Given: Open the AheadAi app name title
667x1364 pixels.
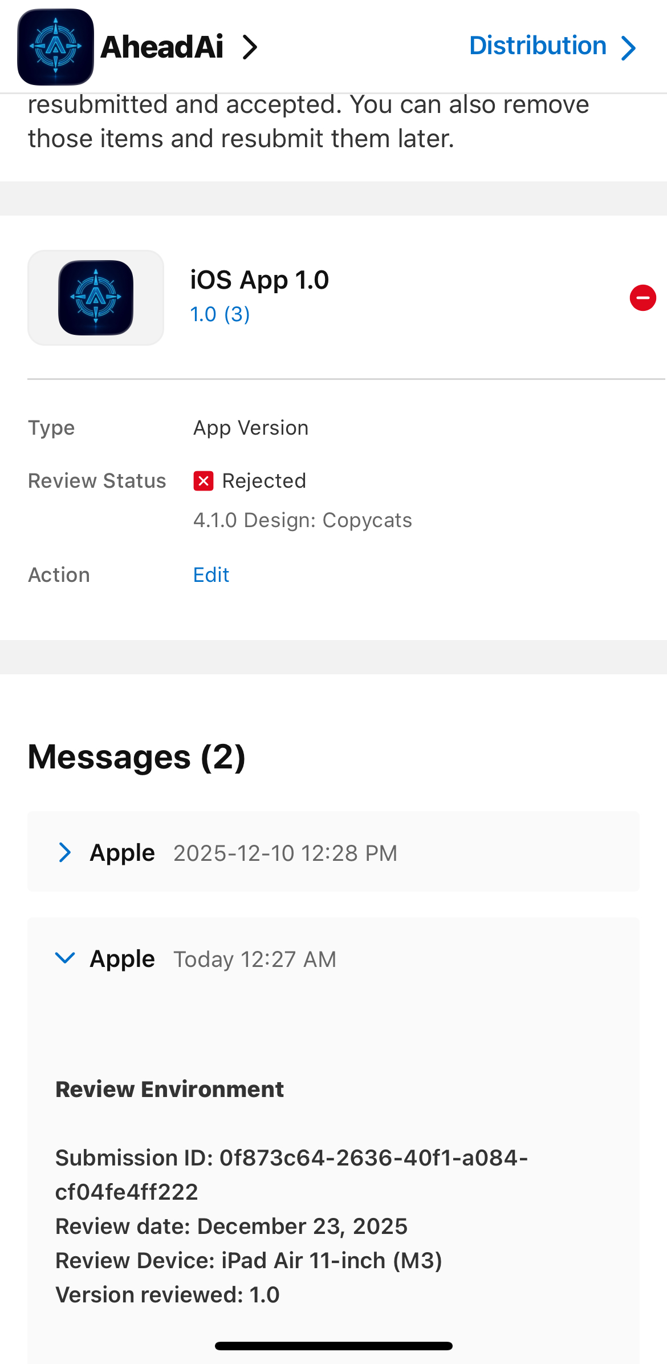Looking at the screenshot, I should (x=162, y=47).
